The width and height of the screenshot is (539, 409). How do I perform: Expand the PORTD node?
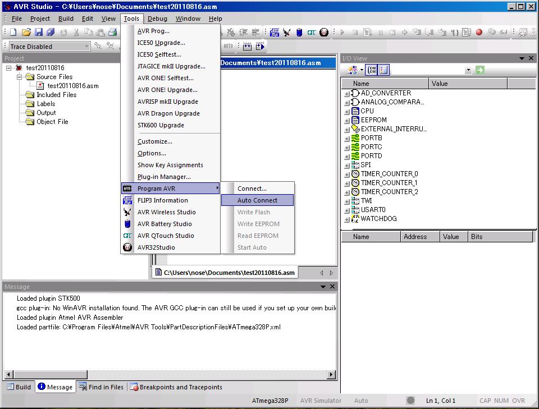(347, 157)
